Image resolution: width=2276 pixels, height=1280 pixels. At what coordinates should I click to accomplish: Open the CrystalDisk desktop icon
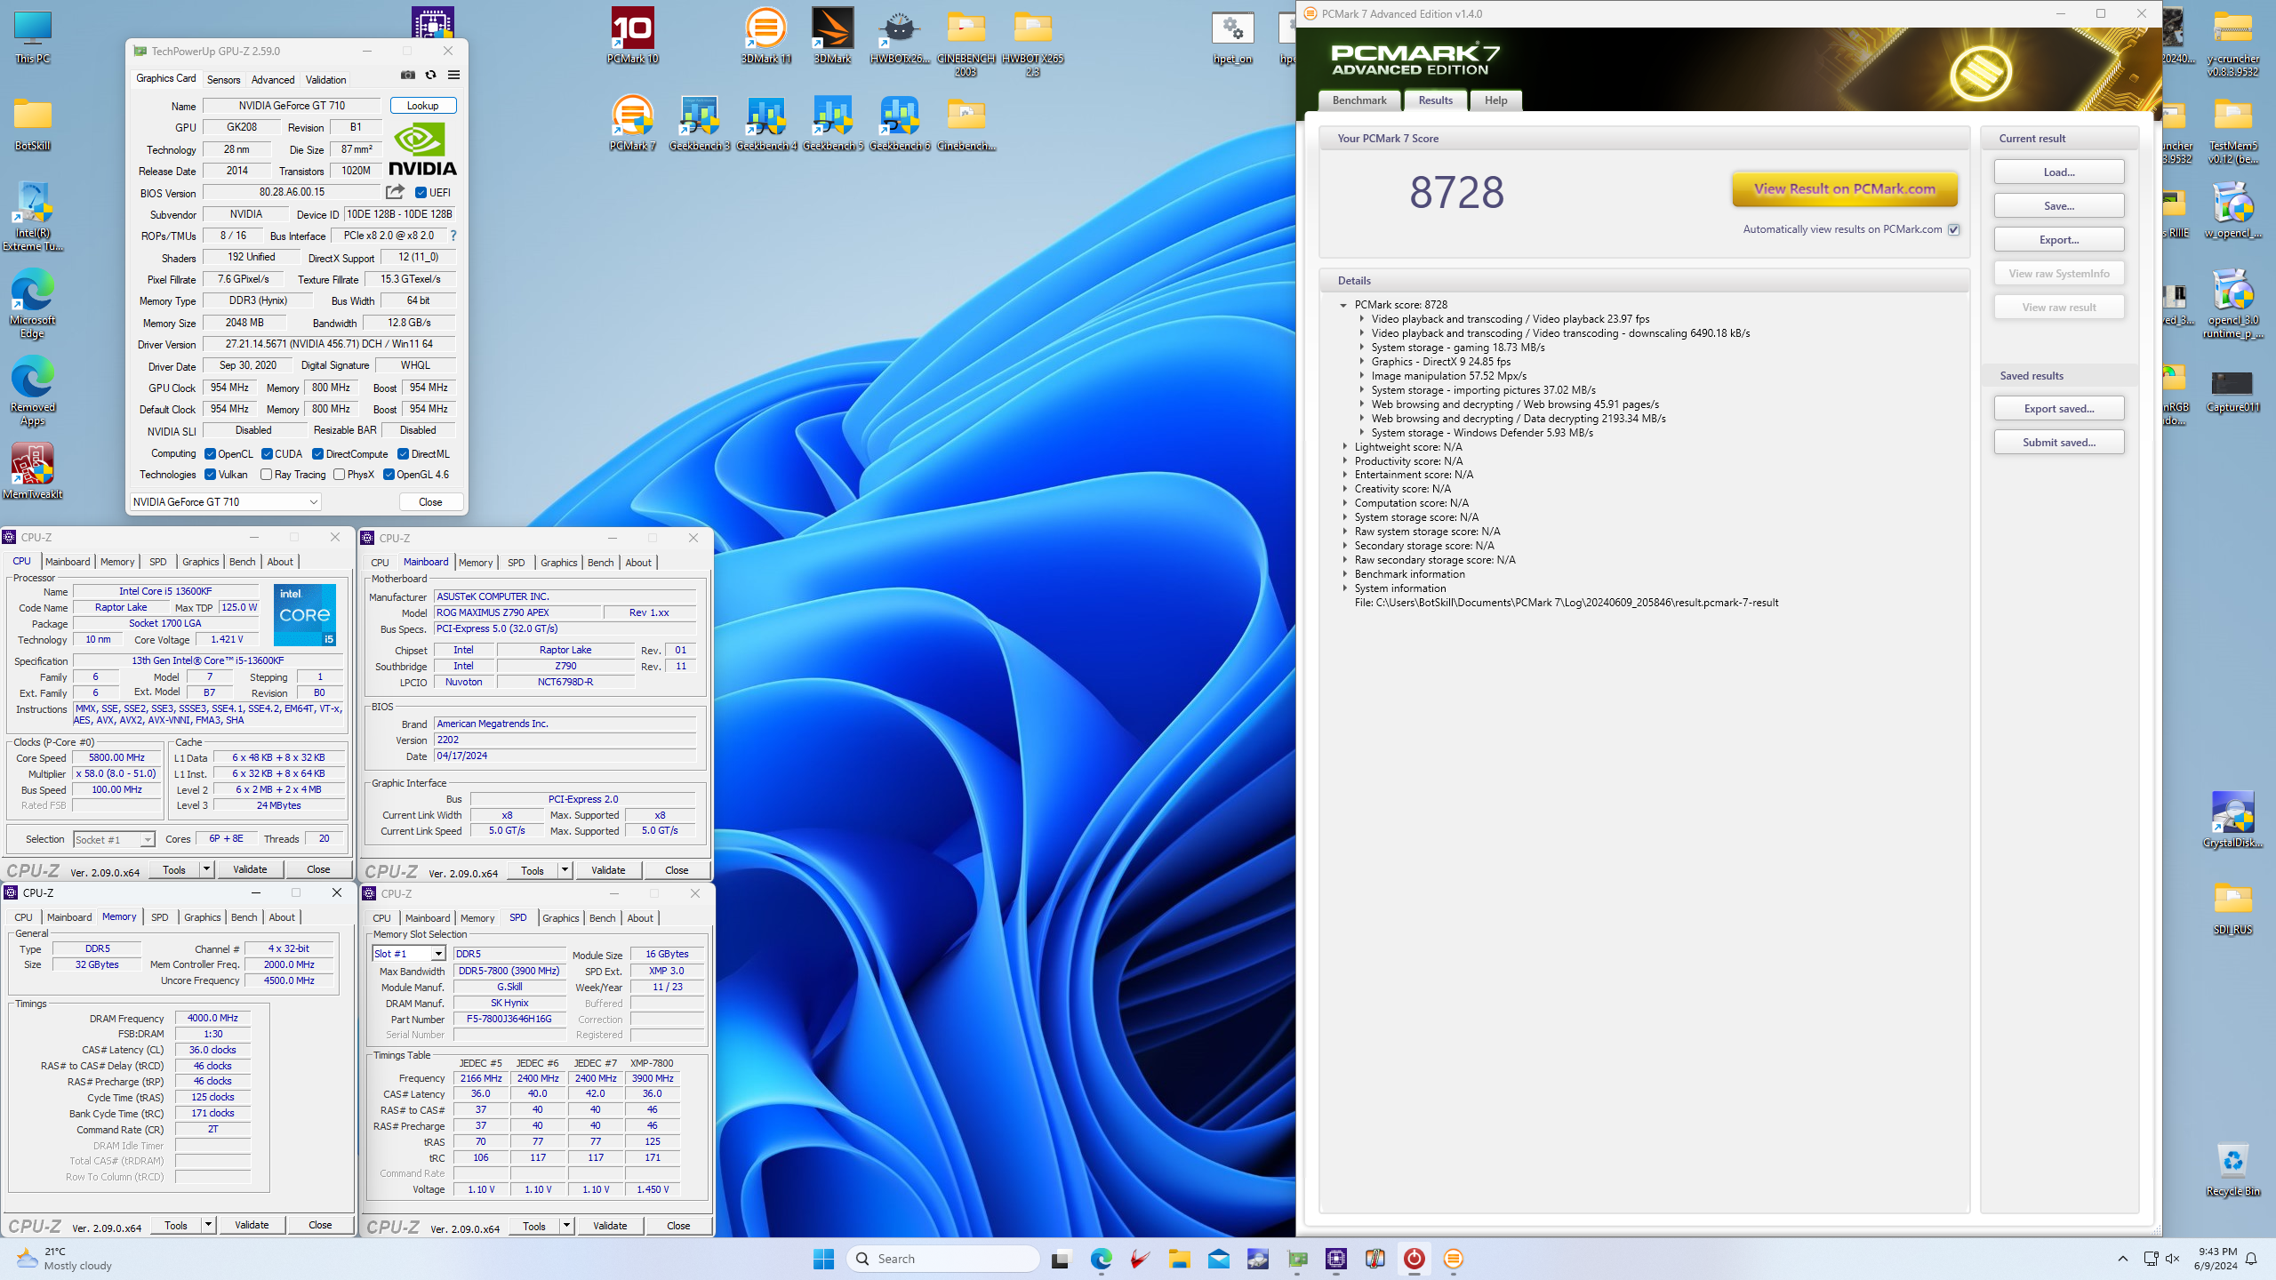2232,820
